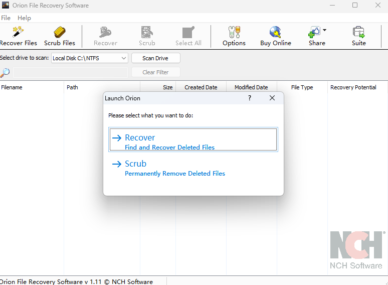Open the Buy Online globe icon
Image resolution: width=388 pixels, height=285 pixels.
point(275,32)
